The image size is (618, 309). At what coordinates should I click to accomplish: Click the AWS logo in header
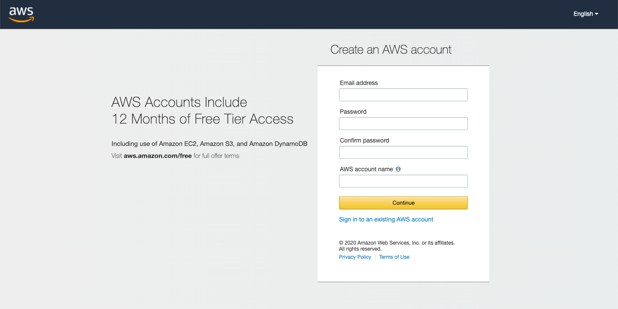click(21, 14)
